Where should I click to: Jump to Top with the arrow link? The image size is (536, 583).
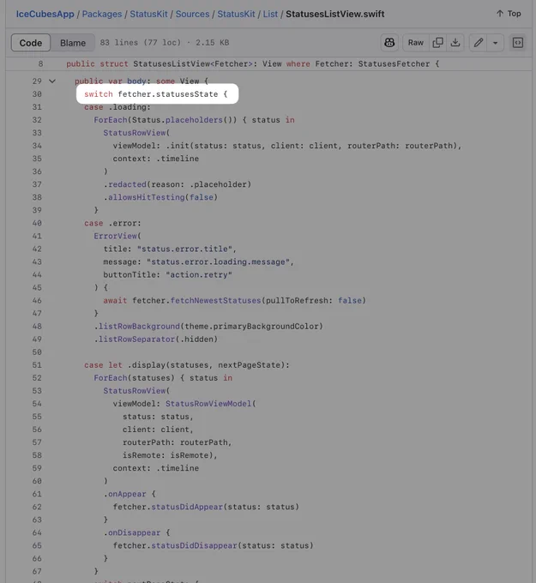(509, 14)
